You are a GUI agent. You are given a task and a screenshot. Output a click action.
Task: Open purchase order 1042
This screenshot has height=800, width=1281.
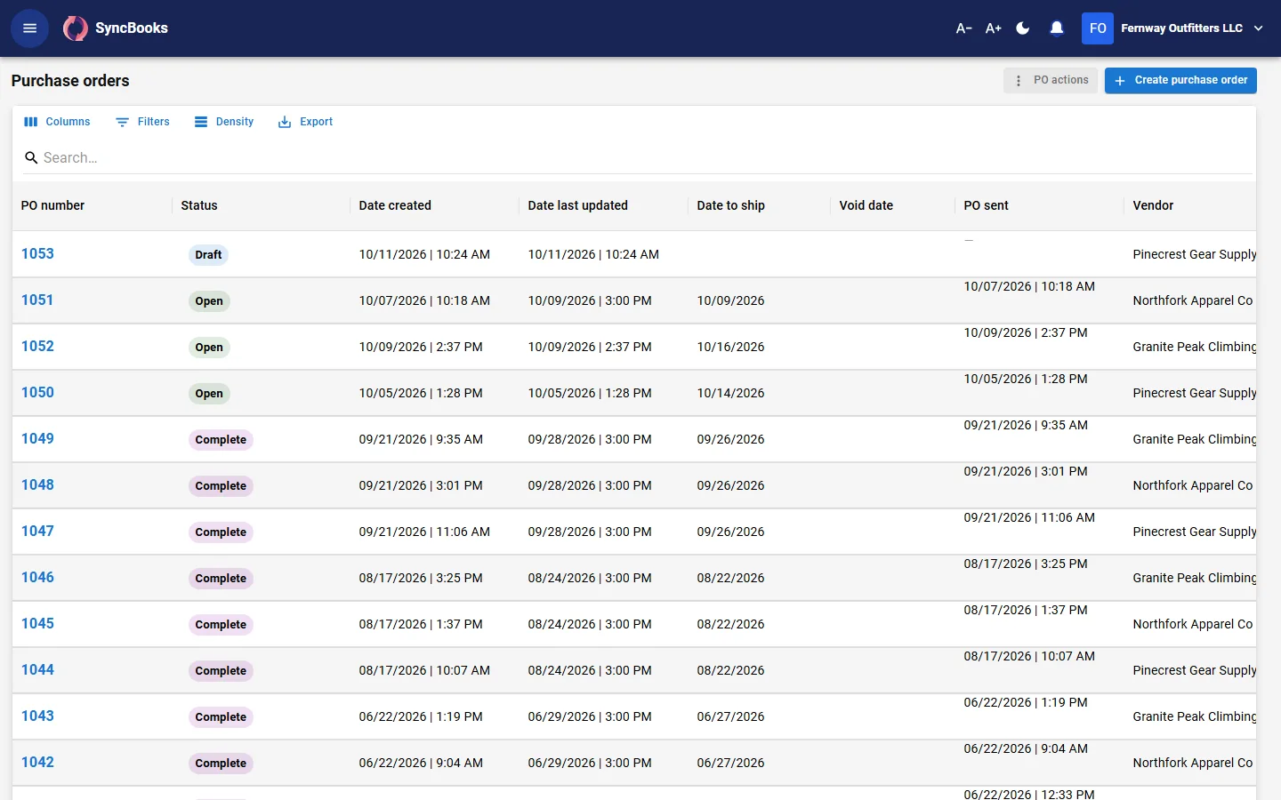[x=37, y=763]
